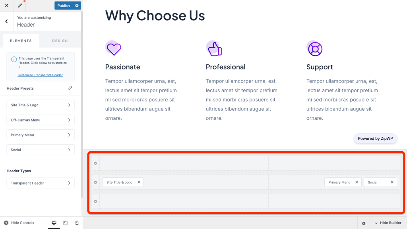Switch to mobile preview device icon
Screen dimensions: 407x229
pos(77,223)
